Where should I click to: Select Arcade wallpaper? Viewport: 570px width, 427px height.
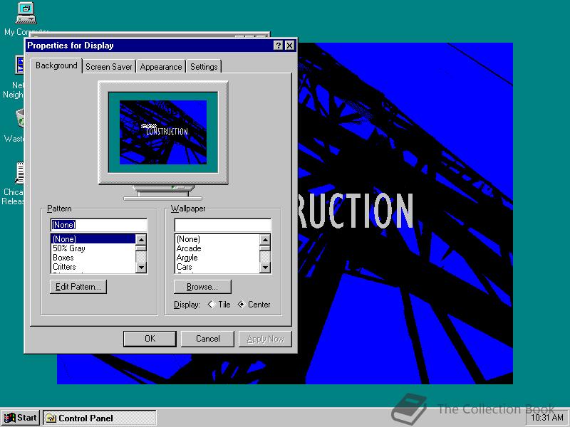click(217, 248)
